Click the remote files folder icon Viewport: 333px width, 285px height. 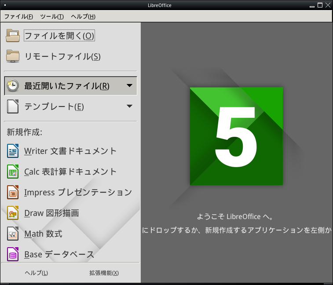click(x=13, y=56)
